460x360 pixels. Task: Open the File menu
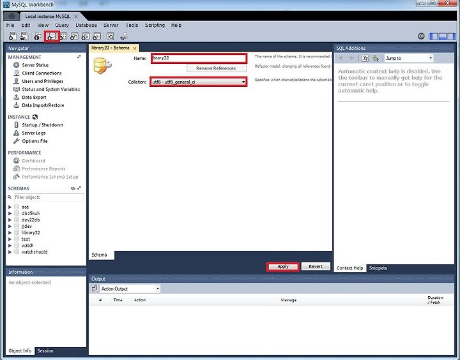(x=10, y=25)
